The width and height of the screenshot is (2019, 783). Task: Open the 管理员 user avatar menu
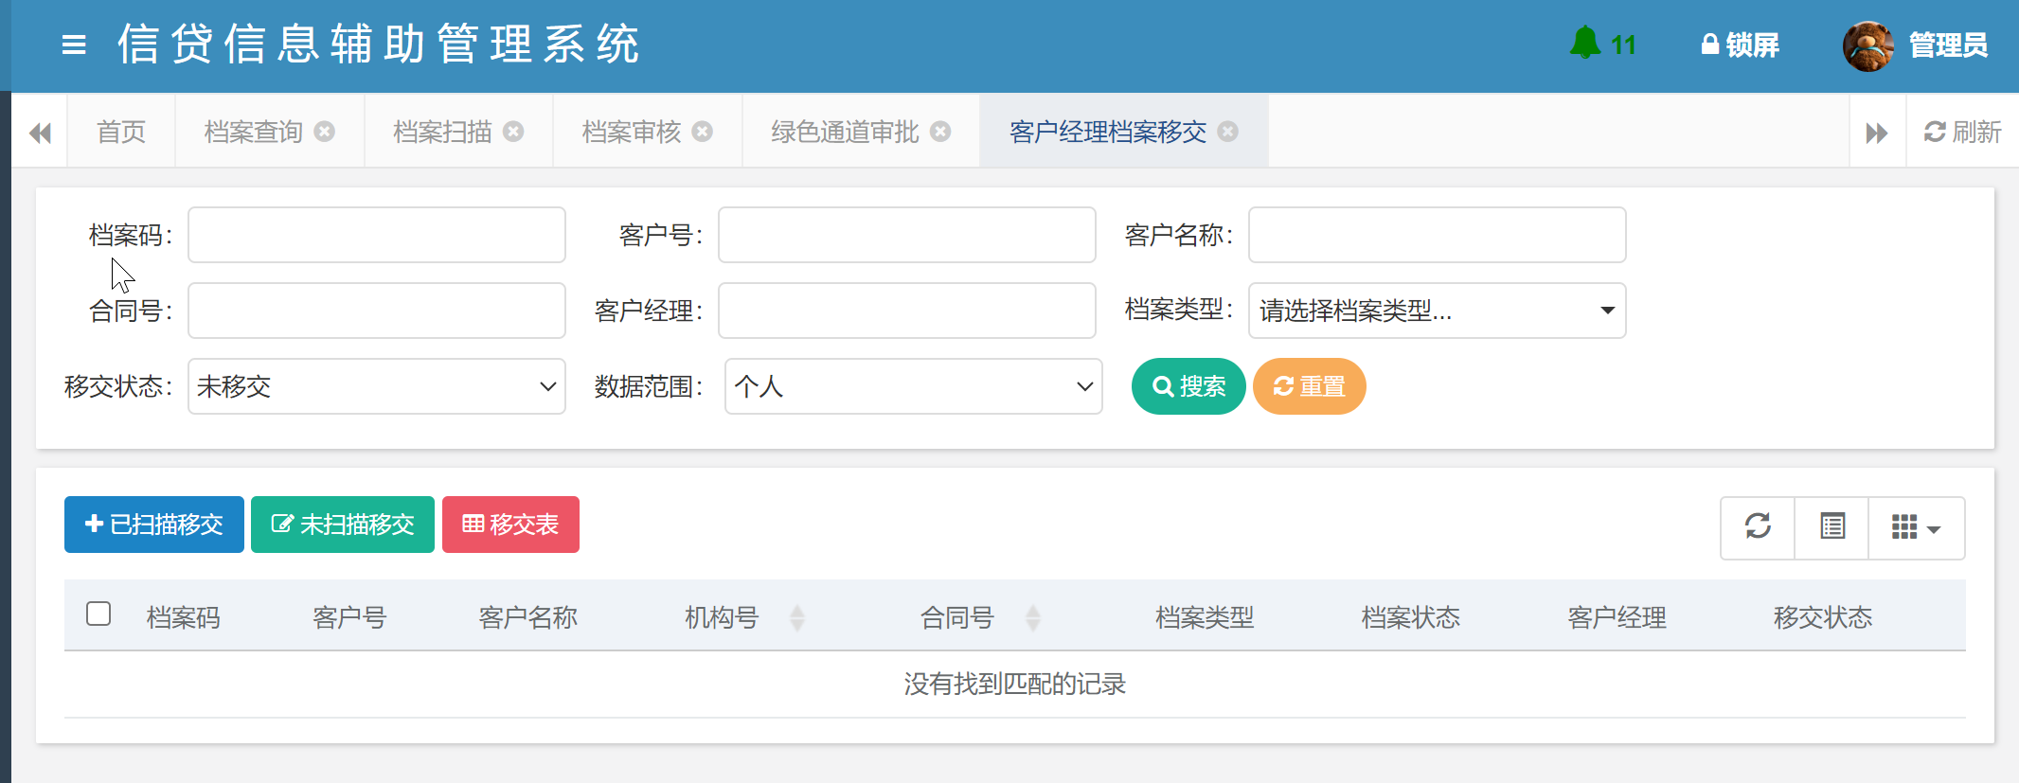pyautogui.click(x=1915, y=45)
